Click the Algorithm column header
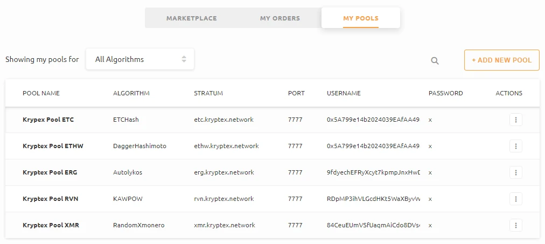 click(131, 93)
